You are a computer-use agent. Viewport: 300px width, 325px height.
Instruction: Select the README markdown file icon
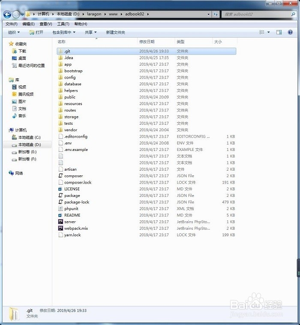coord(60,215)
